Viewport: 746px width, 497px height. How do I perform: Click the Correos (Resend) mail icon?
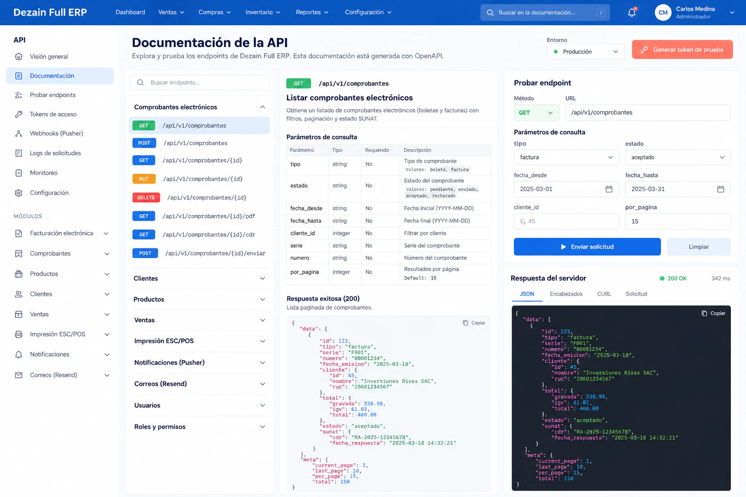(19, 375)
